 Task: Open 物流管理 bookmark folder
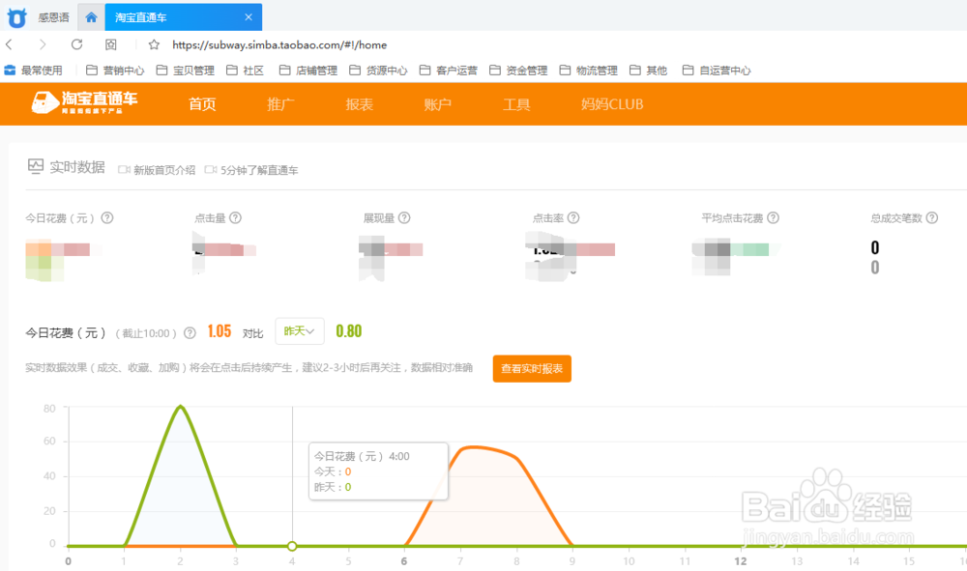point(588,71)
